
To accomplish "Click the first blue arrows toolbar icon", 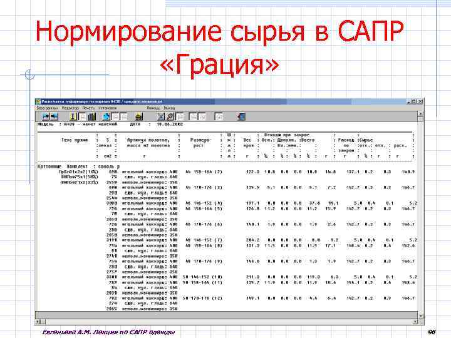I will 46,116.
